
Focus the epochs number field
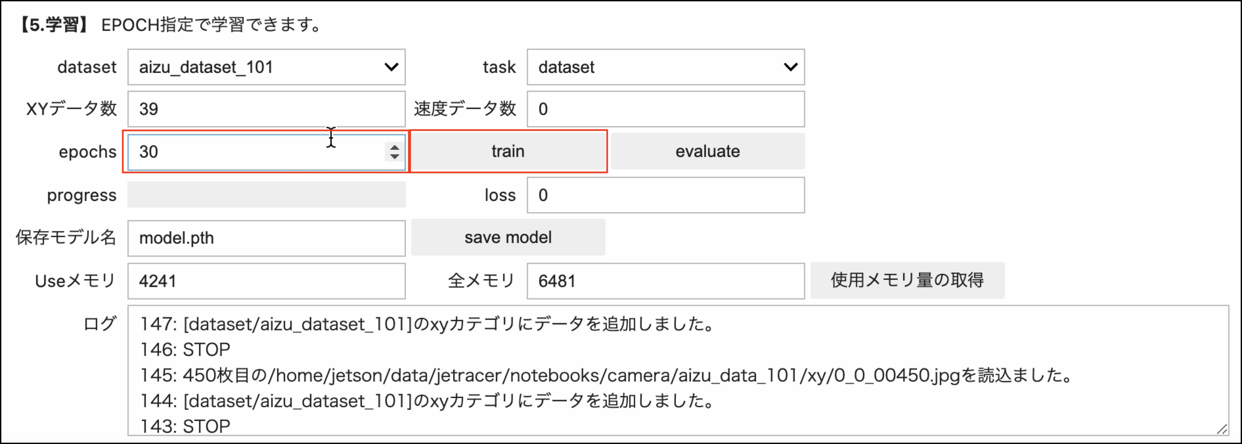(x=266, y=152)
